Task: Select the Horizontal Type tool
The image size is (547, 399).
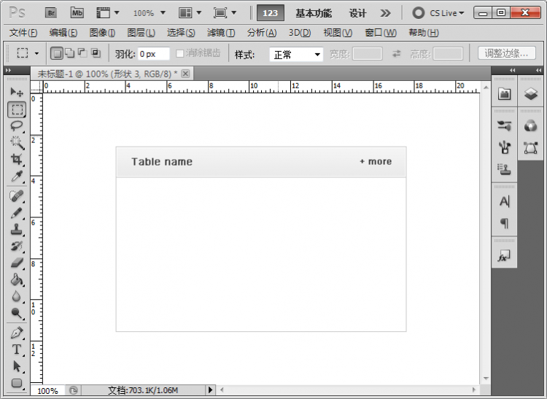Action: 16,349
